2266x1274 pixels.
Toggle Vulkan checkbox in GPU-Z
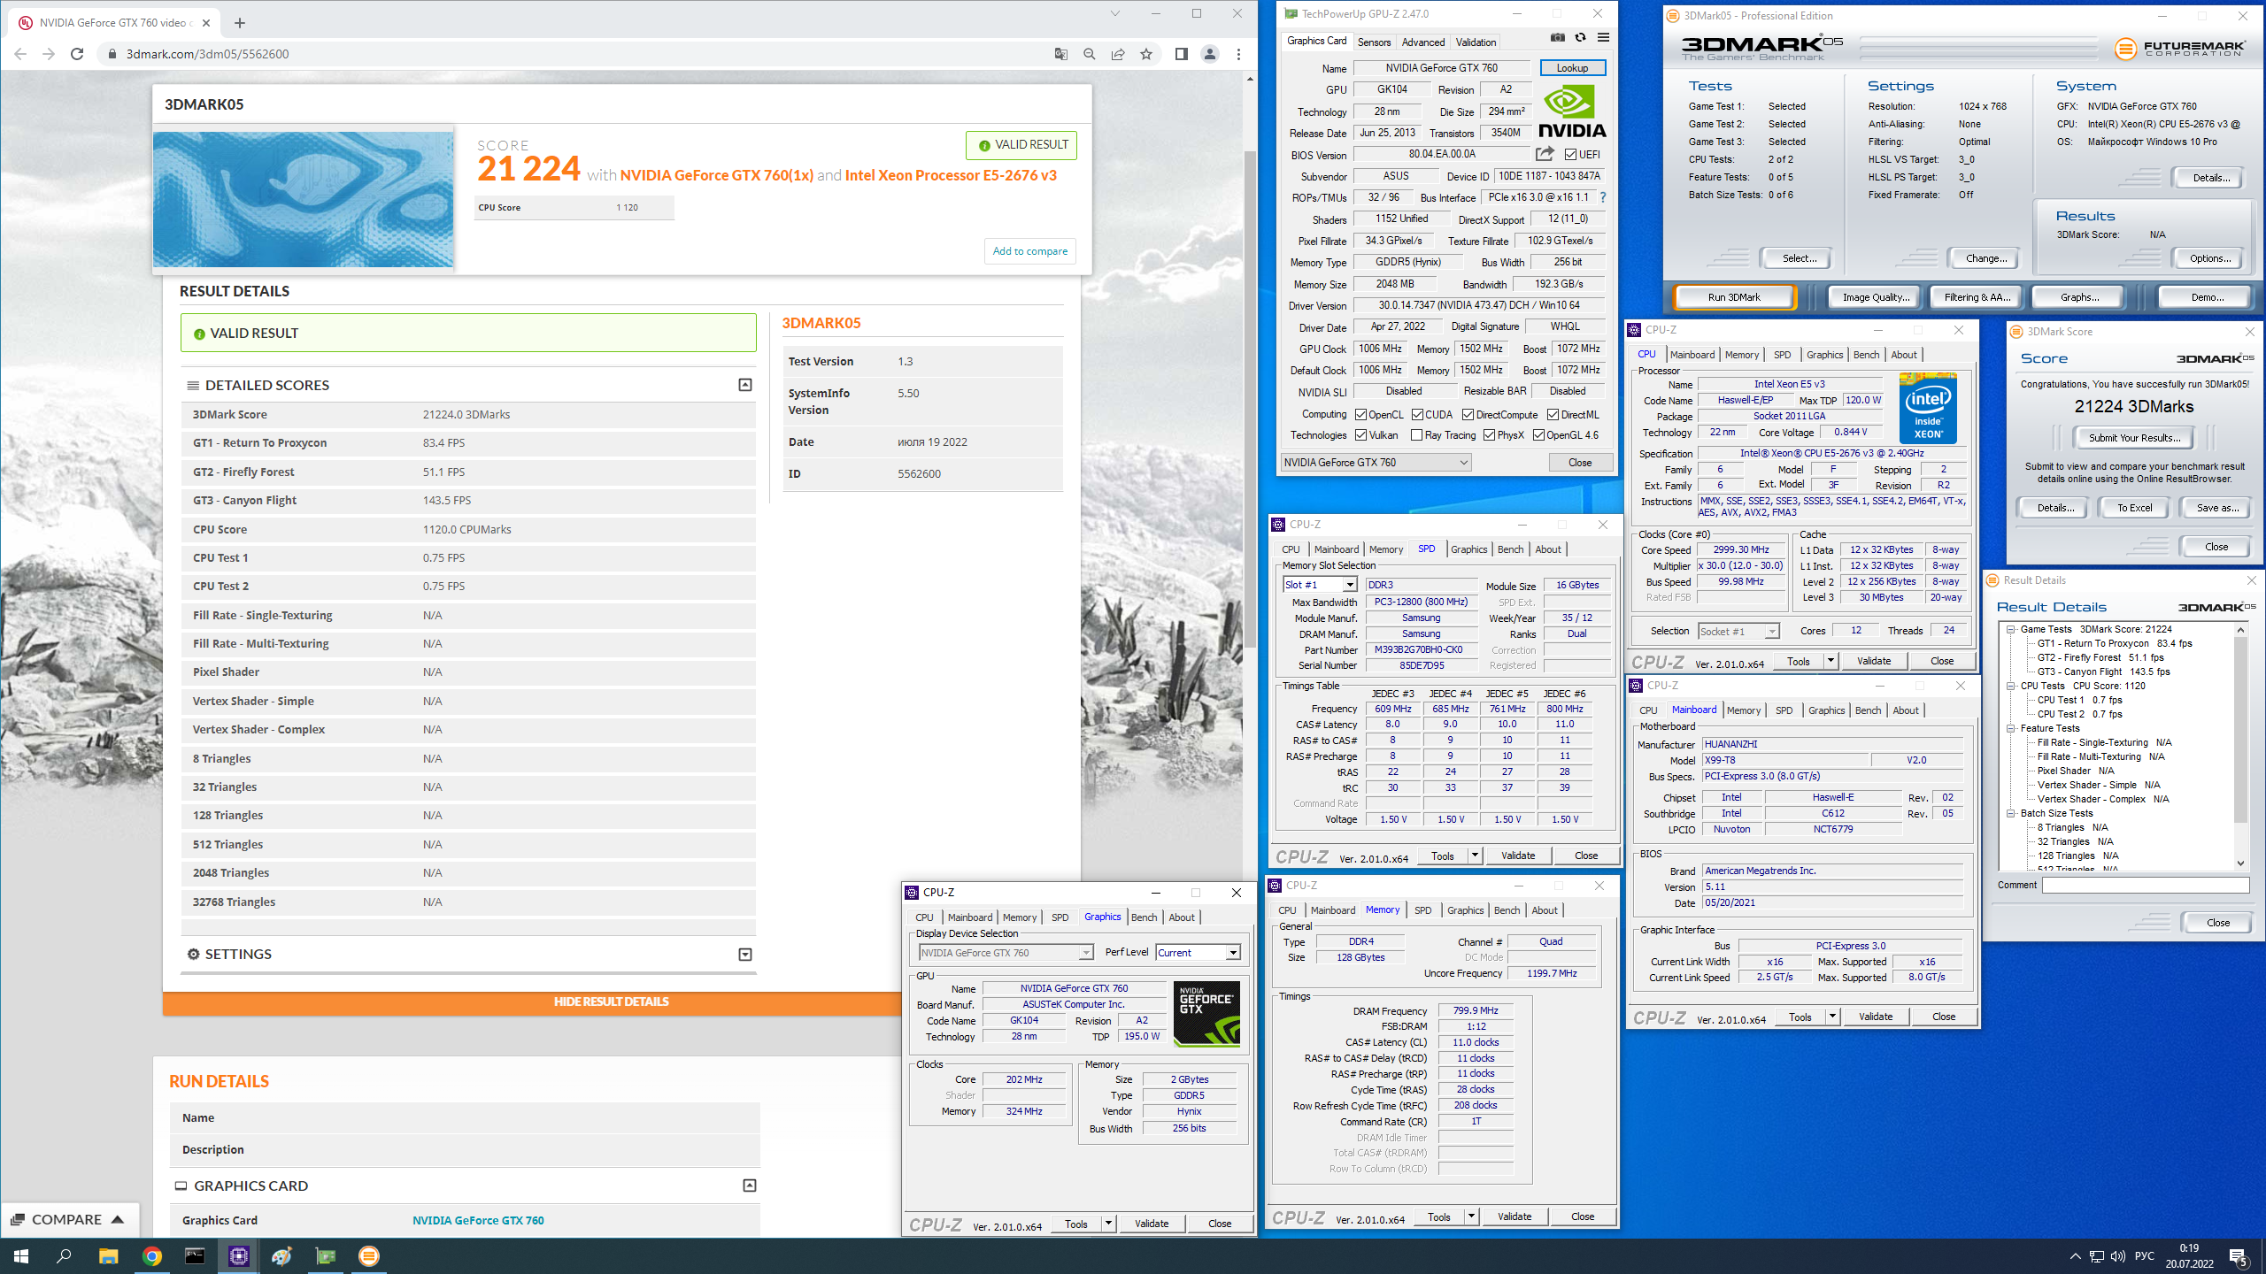(x=1361, y=434)
